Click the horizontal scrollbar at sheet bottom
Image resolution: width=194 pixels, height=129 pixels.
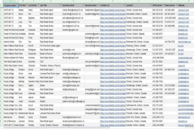point(56,128)
